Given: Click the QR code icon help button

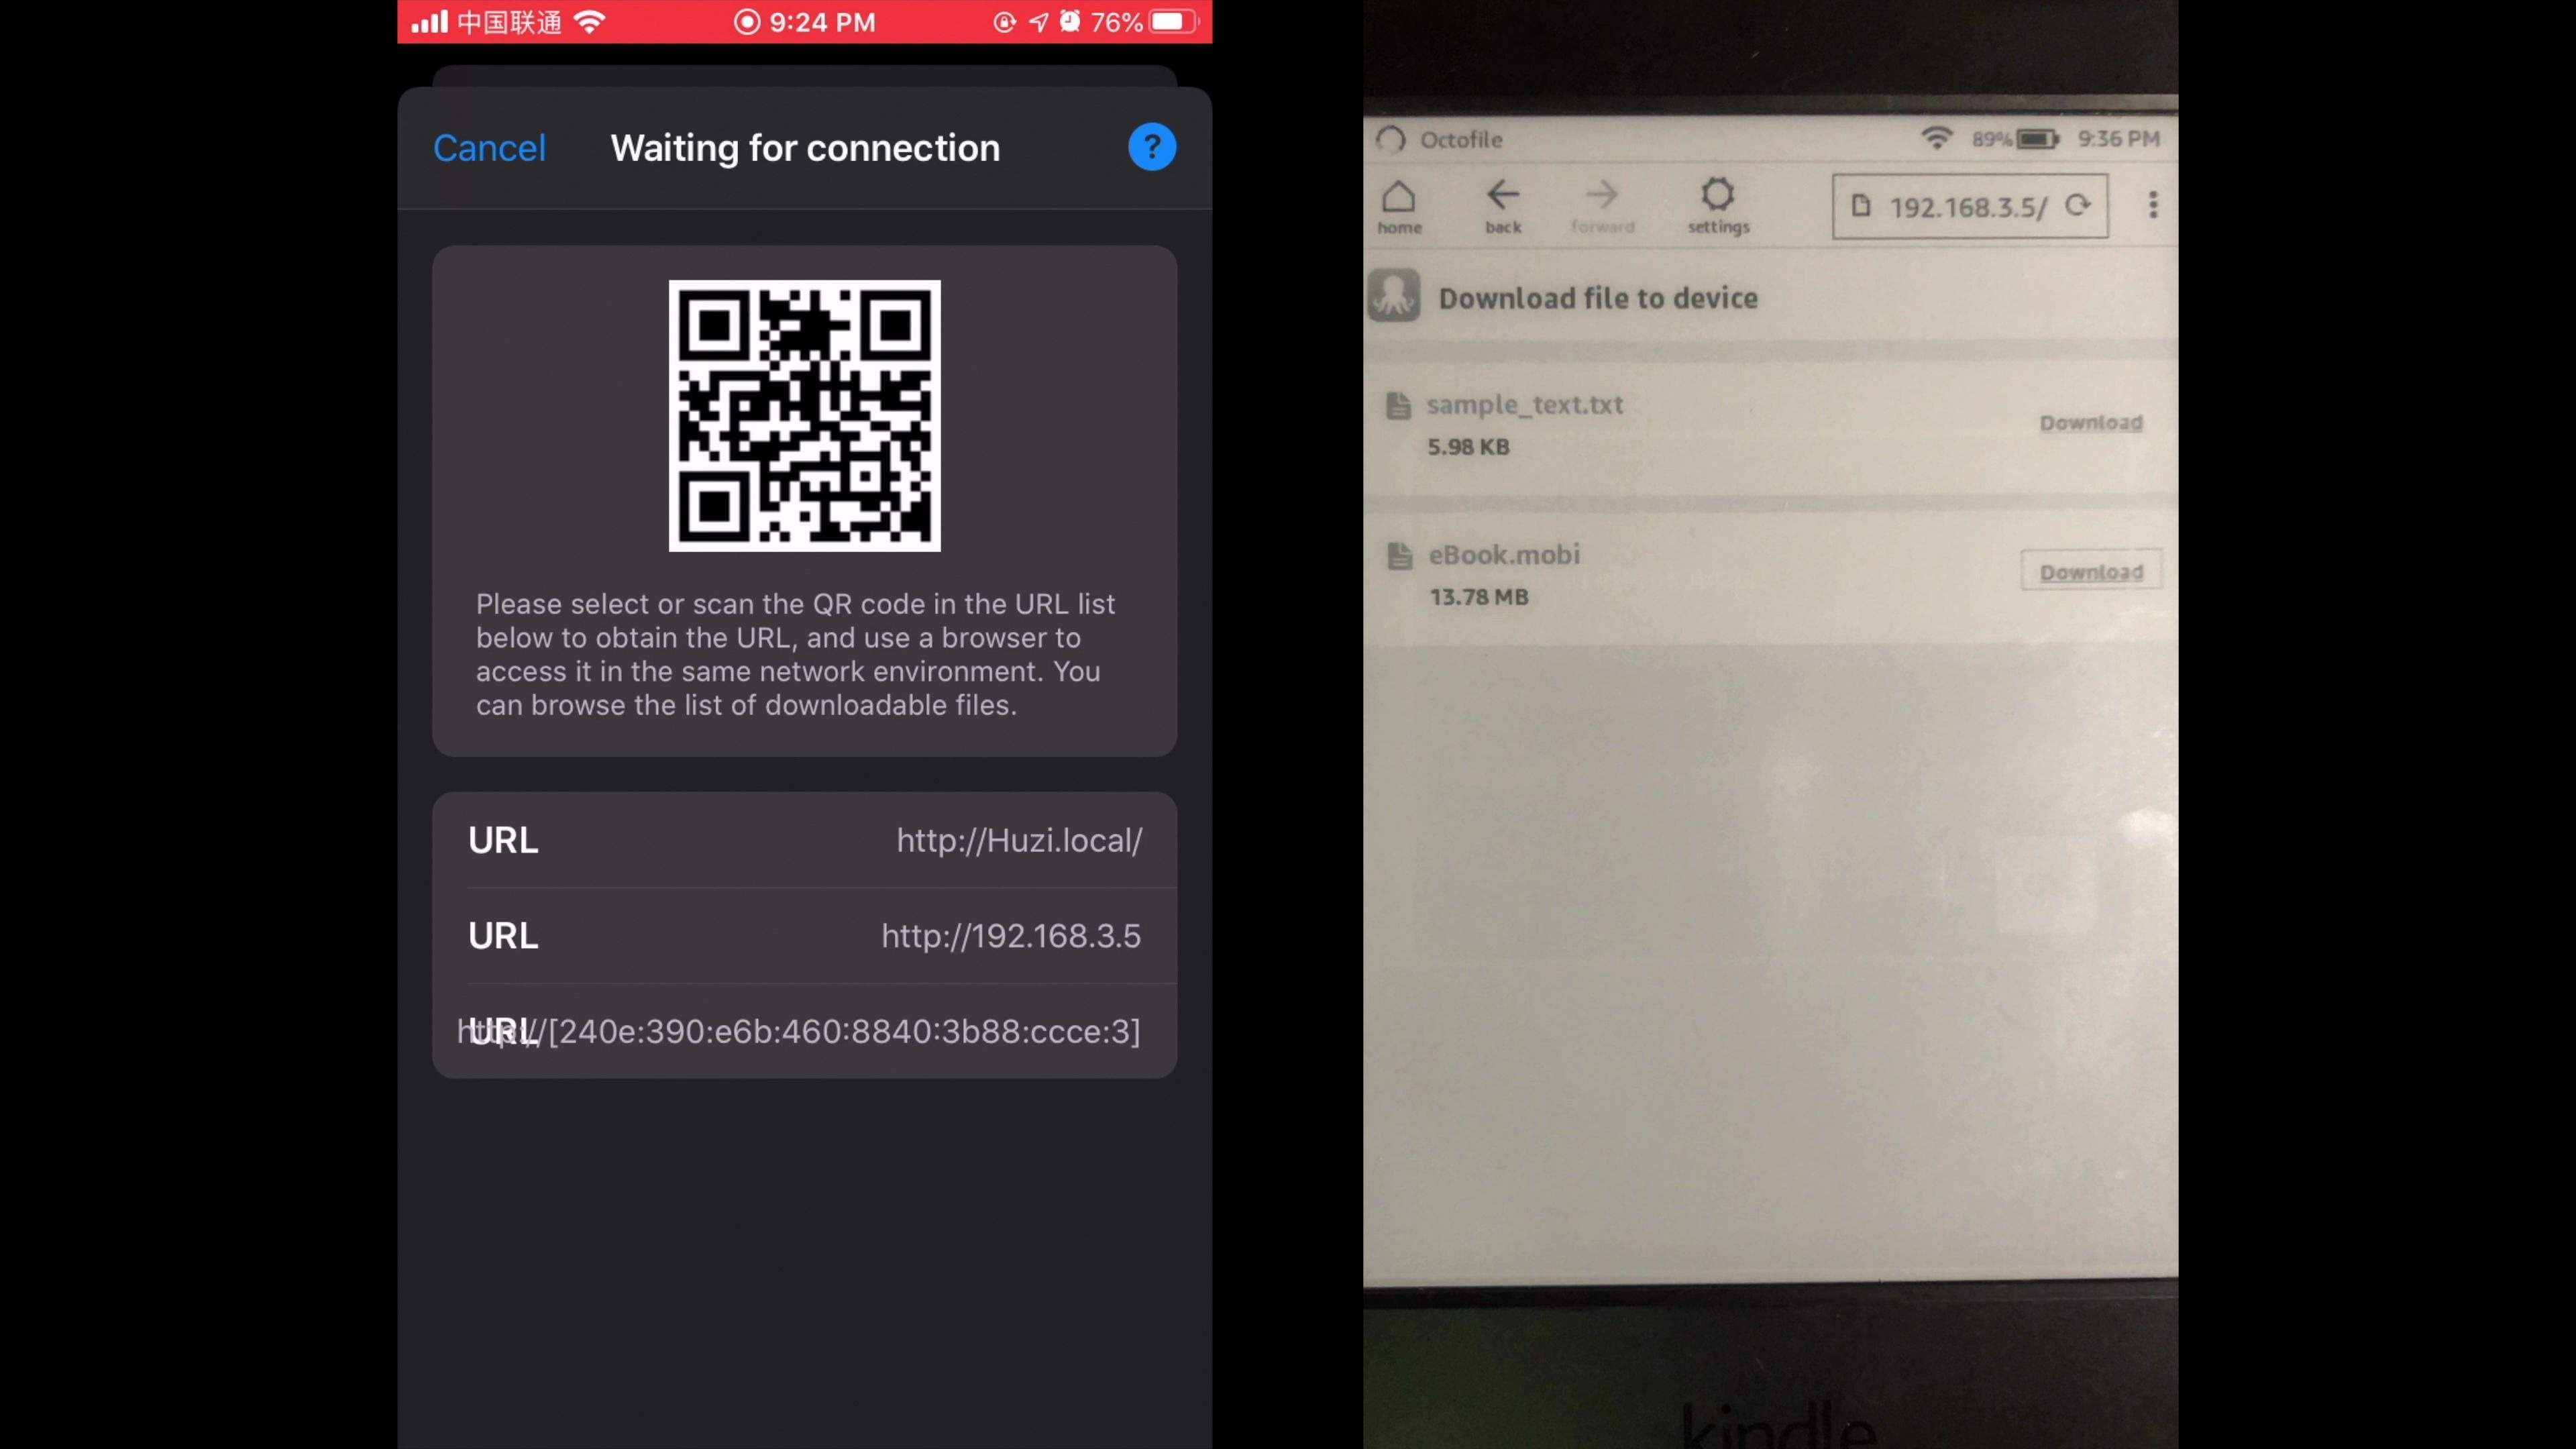Looking at the screenshot, I should pos(1152,147).
